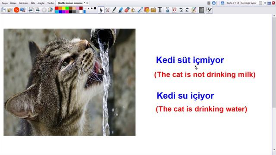This screenshot has height=155, width=276.
Task: Click the orange Annotate Desktop circle icon
Action: coord(16,10)
